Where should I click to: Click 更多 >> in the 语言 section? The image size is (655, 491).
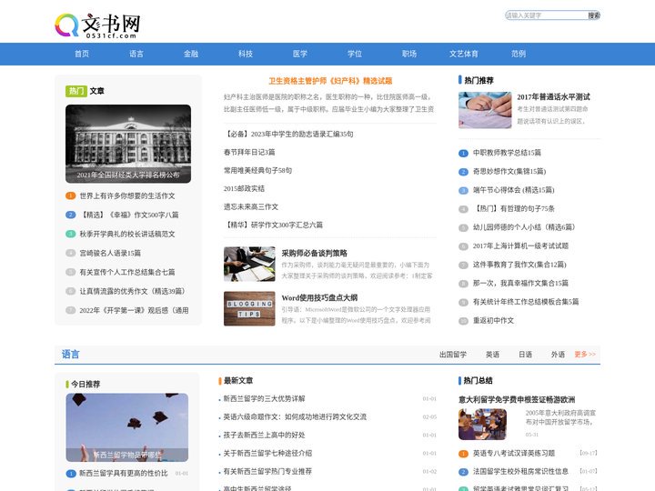coord(585,355)
